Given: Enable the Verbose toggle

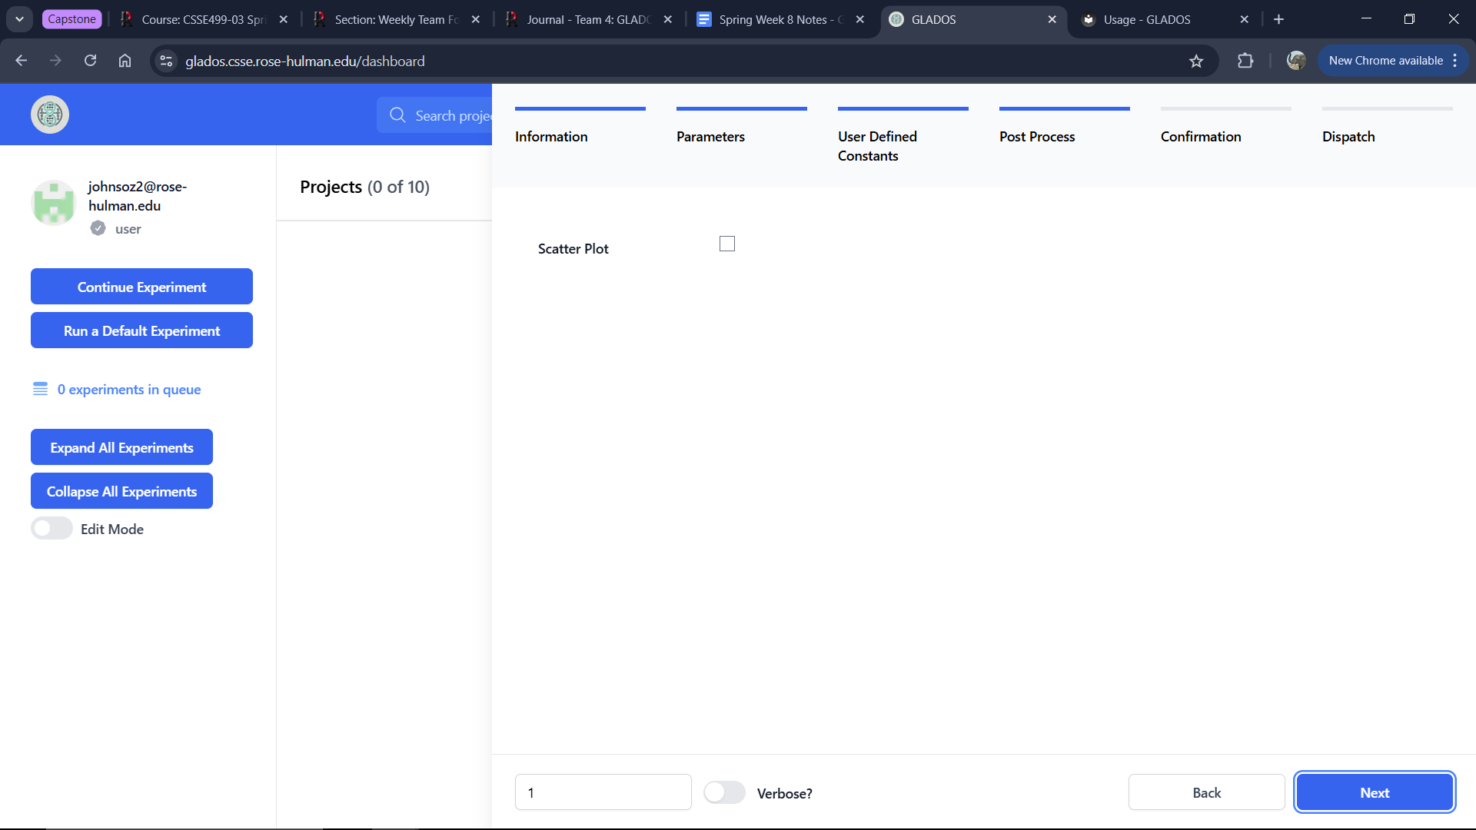Looking at the screenshot, I should [x=724, y=792].
